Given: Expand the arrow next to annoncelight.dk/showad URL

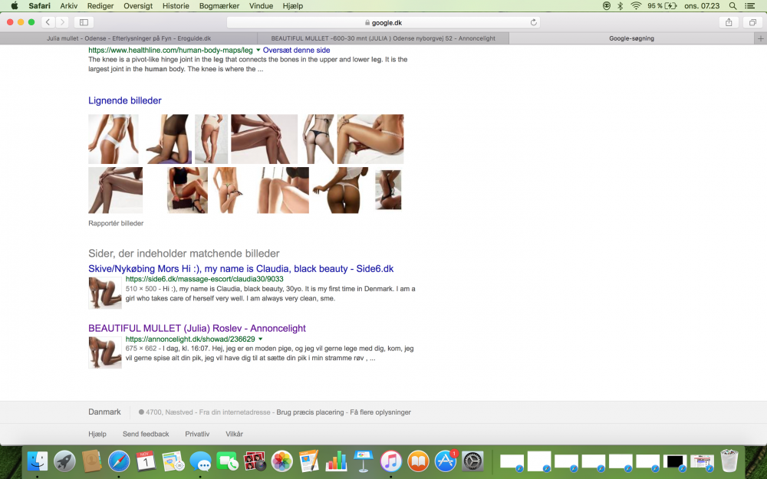Looking at the screenshot, I should [260, 339].
